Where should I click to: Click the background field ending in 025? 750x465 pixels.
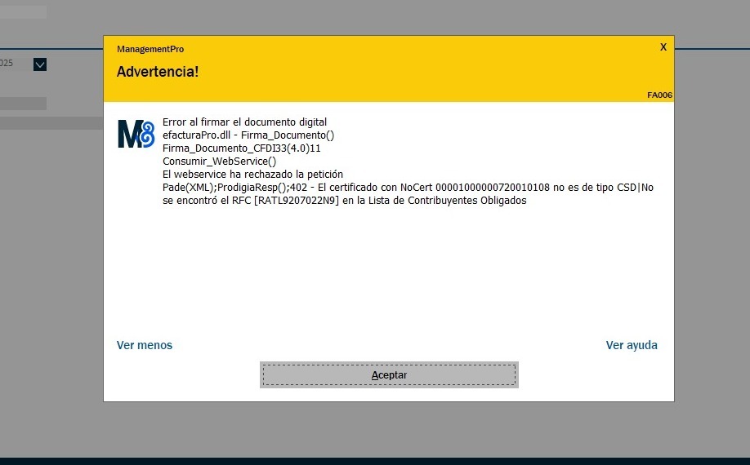[x=8, y=64]
